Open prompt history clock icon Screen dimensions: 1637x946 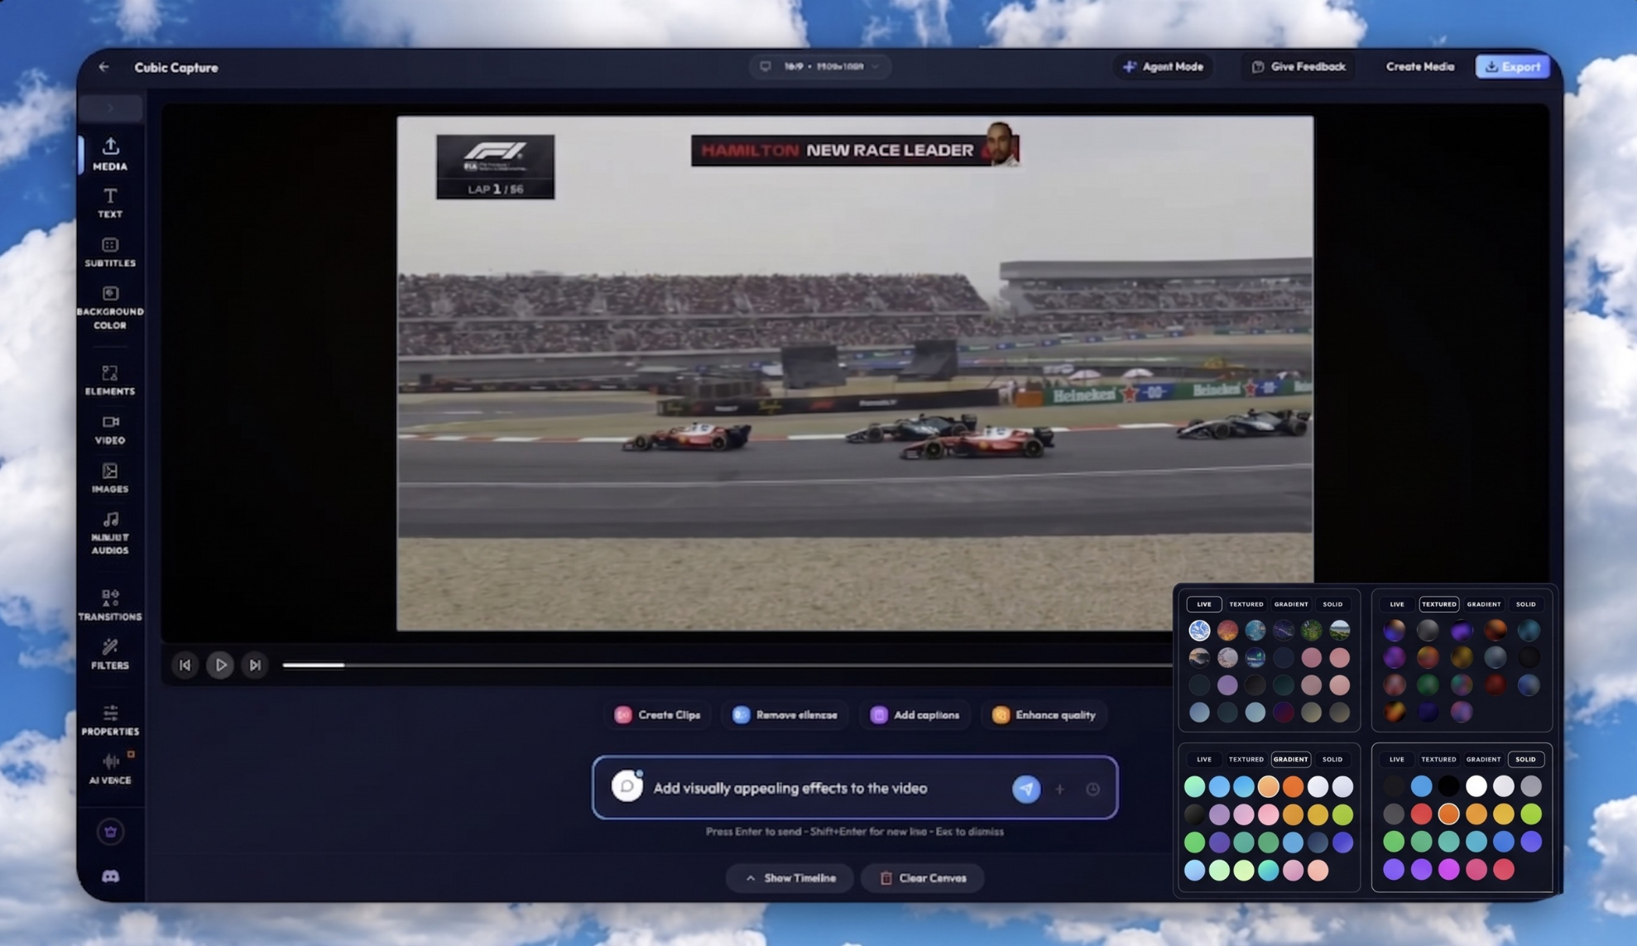tap(1092, 790)
